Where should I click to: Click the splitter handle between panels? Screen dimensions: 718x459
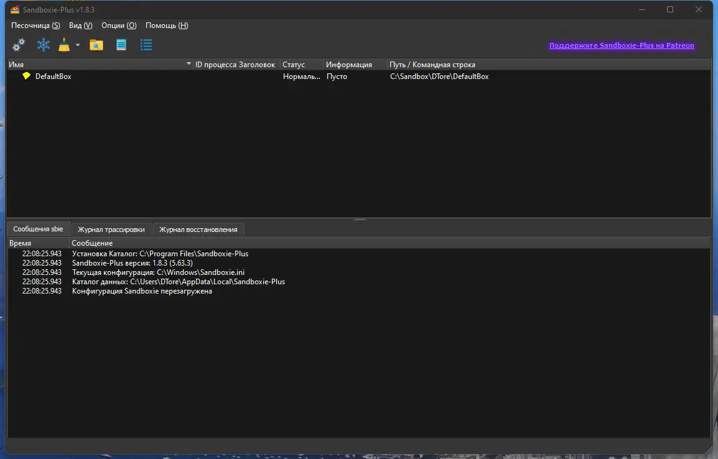point(360,220)
